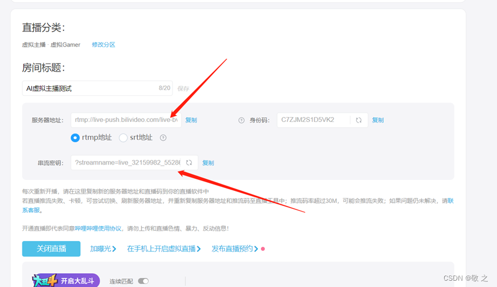Open 哔哩哔哩使用协议 link
This screenshot has width=497, height=287.
pos(98,228)
